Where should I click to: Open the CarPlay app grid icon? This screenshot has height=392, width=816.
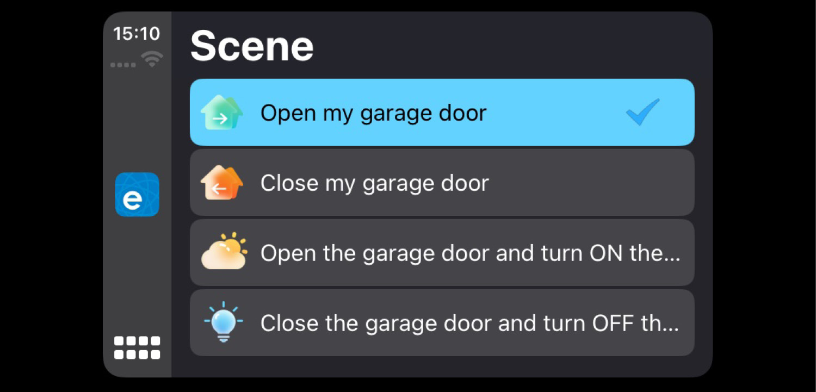[137, 347]
